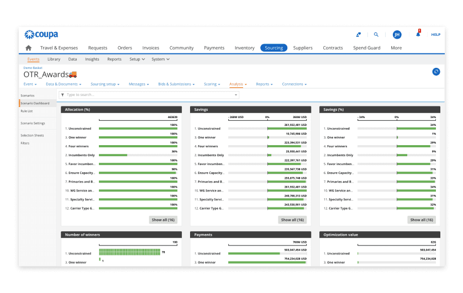
Task: Open the search magnifier icon
Action: coord(376,35)
